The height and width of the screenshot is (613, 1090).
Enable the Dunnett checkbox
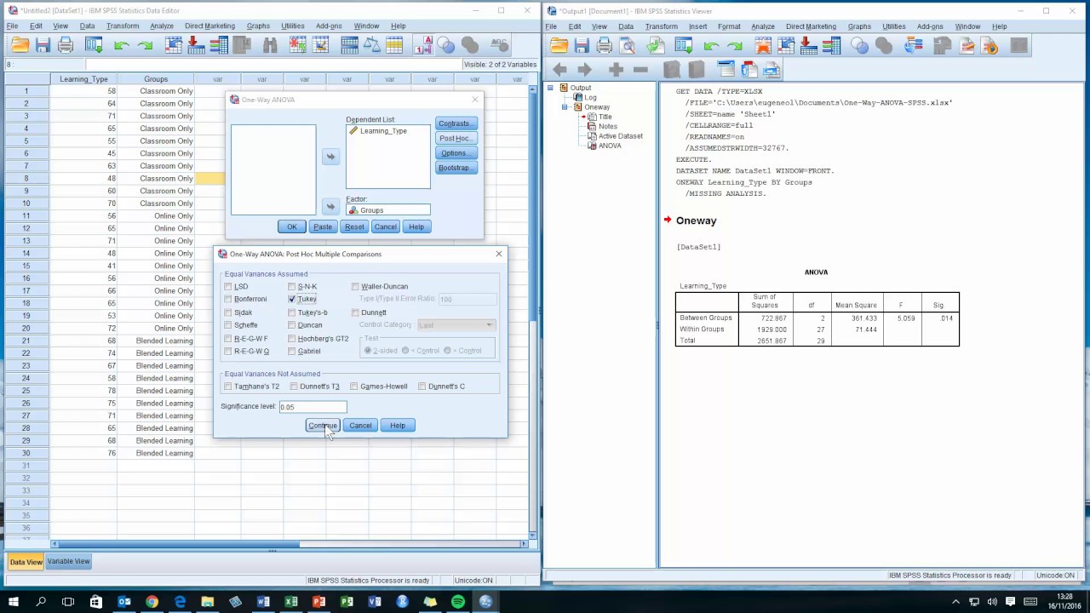pyautogui.click(x=355, y=312)
